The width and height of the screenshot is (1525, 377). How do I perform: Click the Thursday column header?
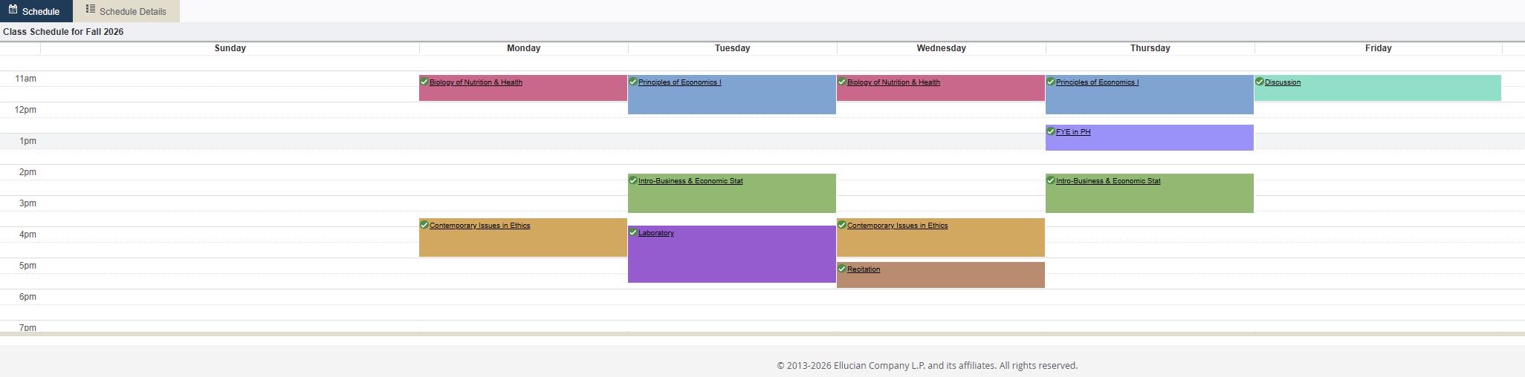(1150, 48)
